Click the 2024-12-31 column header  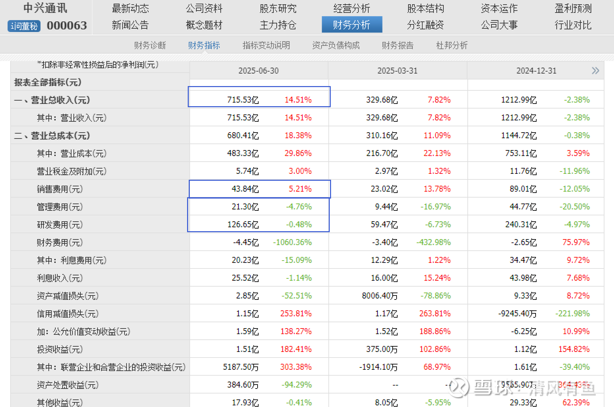click(x=537, y=71)
